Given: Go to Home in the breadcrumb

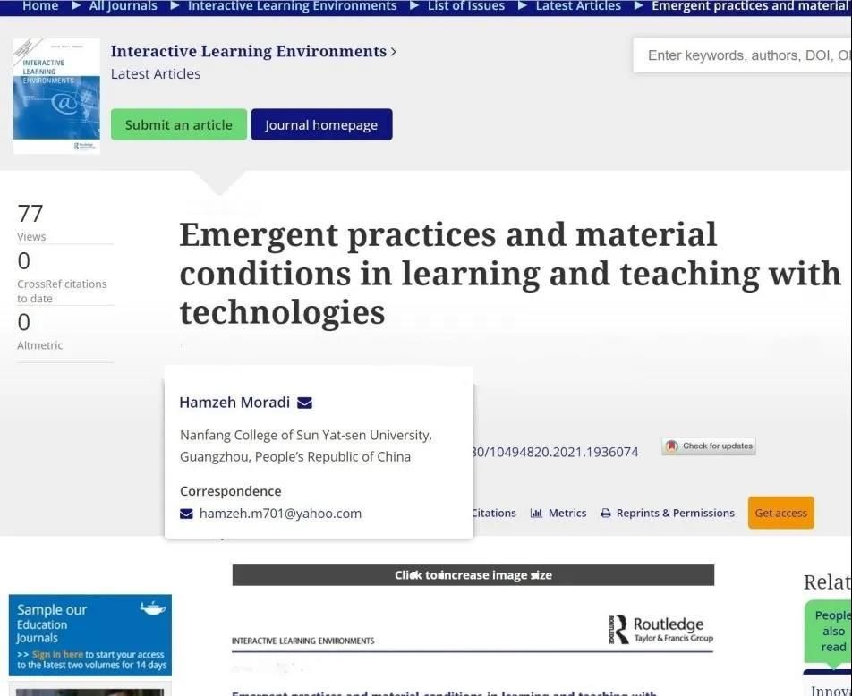Looking at the screenshot, I should (x=39, y=6).
